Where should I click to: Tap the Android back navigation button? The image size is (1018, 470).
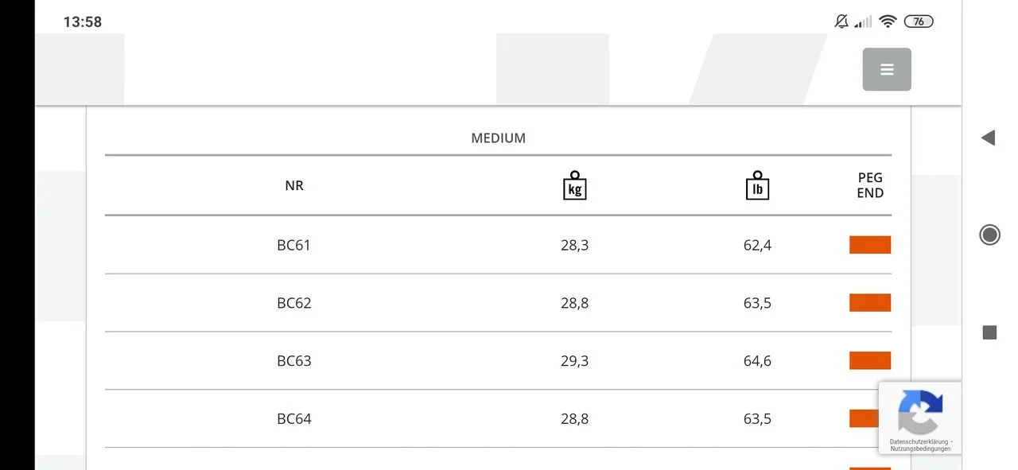coord(989,138)
